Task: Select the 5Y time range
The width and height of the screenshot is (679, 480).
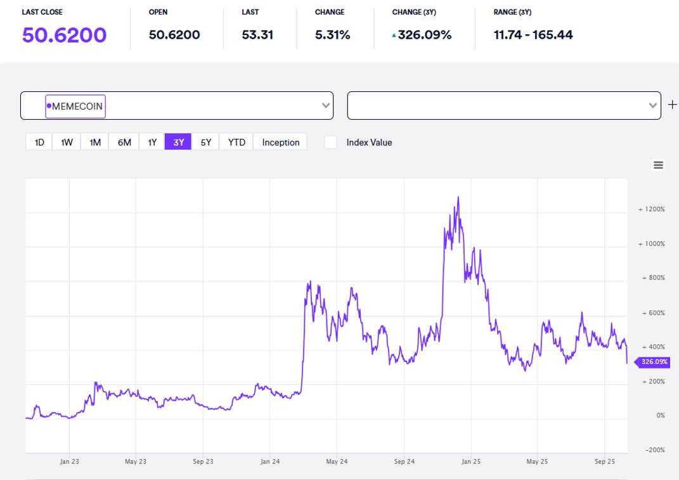Action: tap(206, 142)
